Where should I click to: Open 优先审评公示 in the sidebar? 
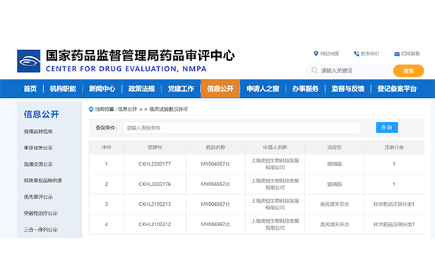tap(38, 197)
